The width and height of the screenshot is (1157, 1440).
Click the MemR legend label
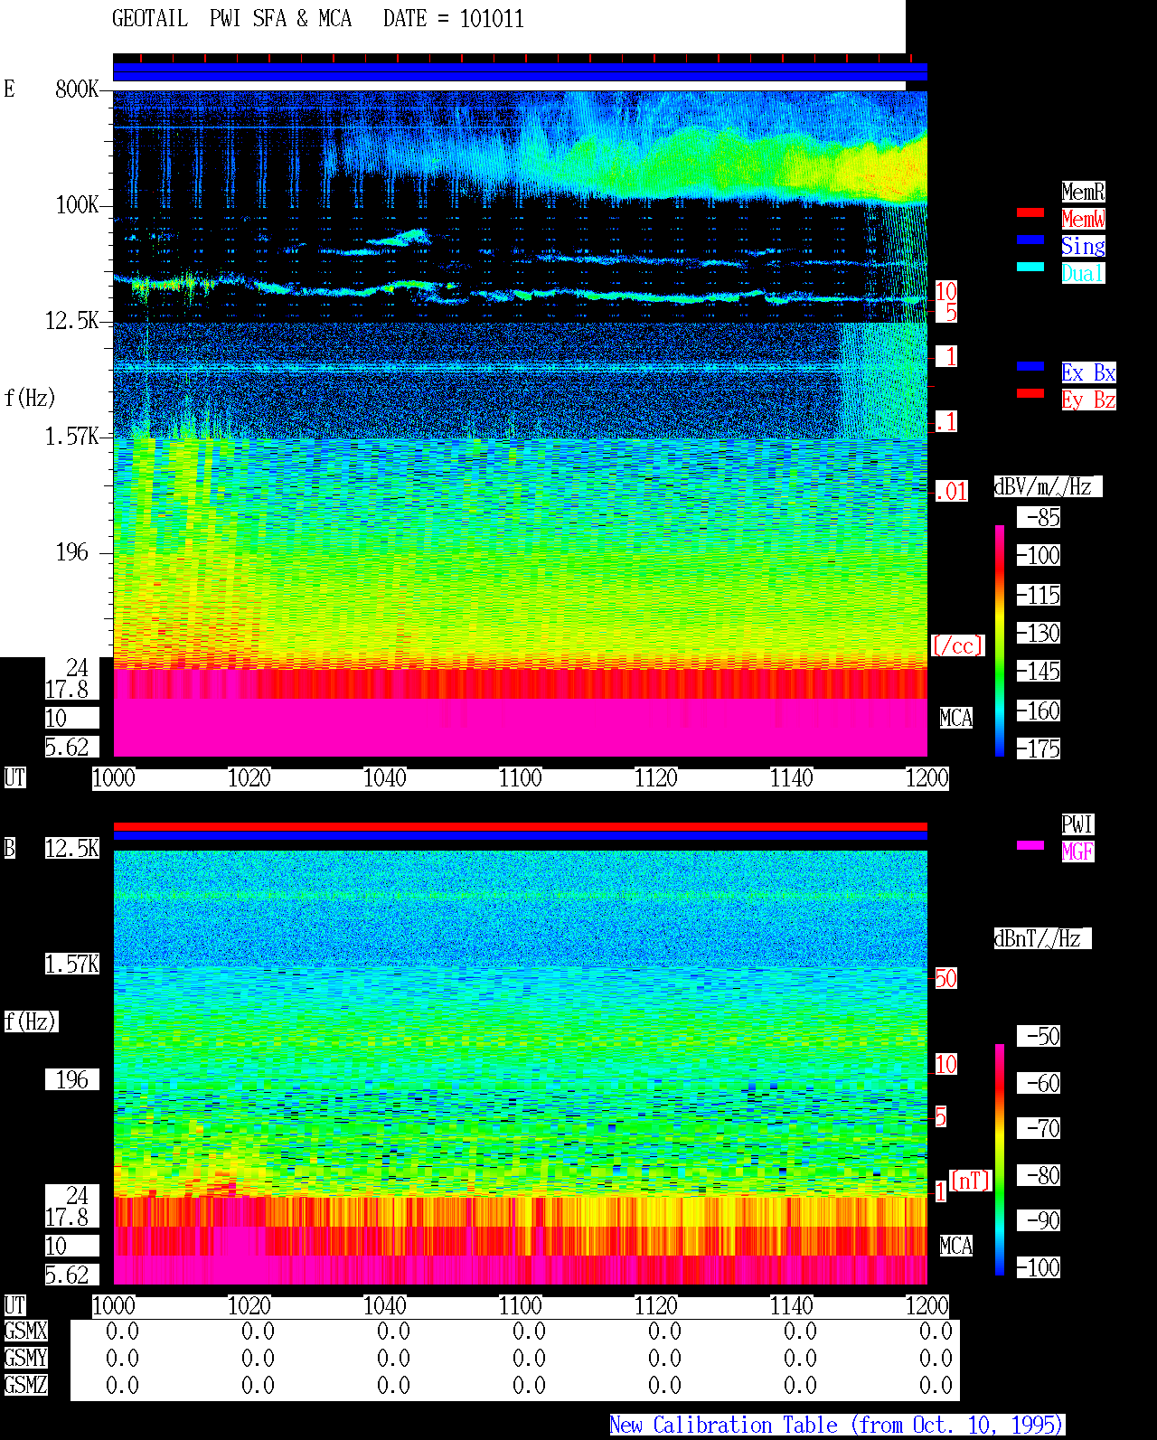[x=1083, y=192]
